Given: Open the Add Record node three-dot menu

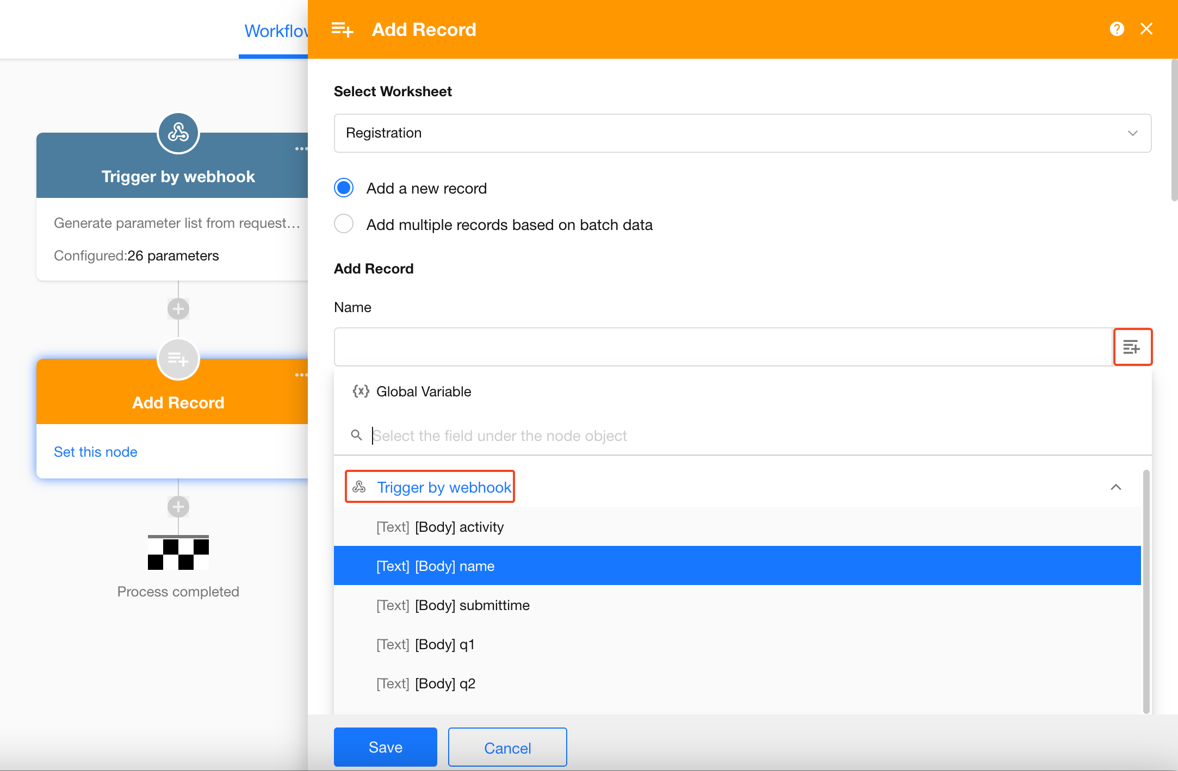Looking at the screenshot, I should tap(300, 375).
